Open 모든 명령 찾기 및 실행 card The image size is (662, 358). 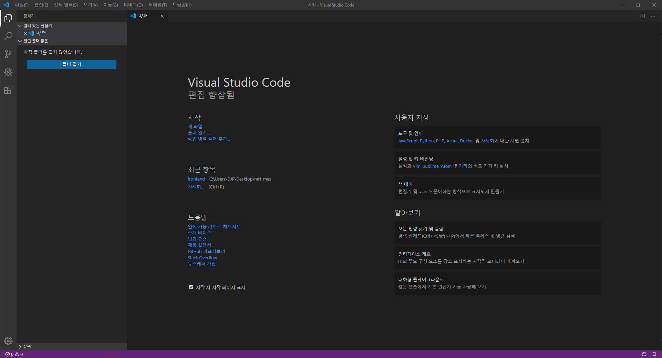click(497, 232)
